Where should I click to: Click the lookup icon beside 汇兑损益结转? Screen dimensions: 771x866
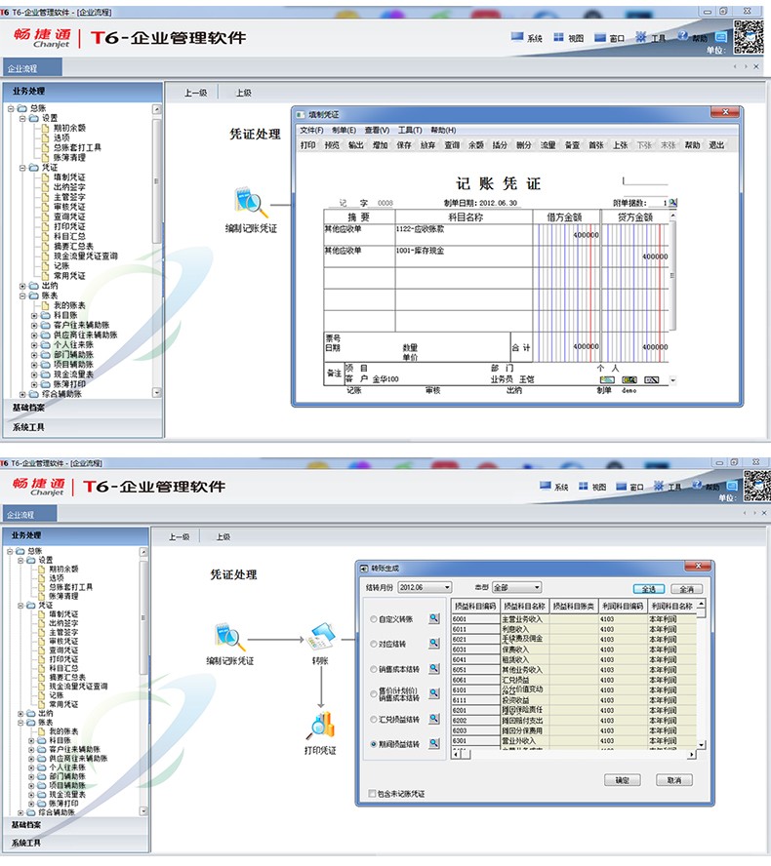[434, 719]
